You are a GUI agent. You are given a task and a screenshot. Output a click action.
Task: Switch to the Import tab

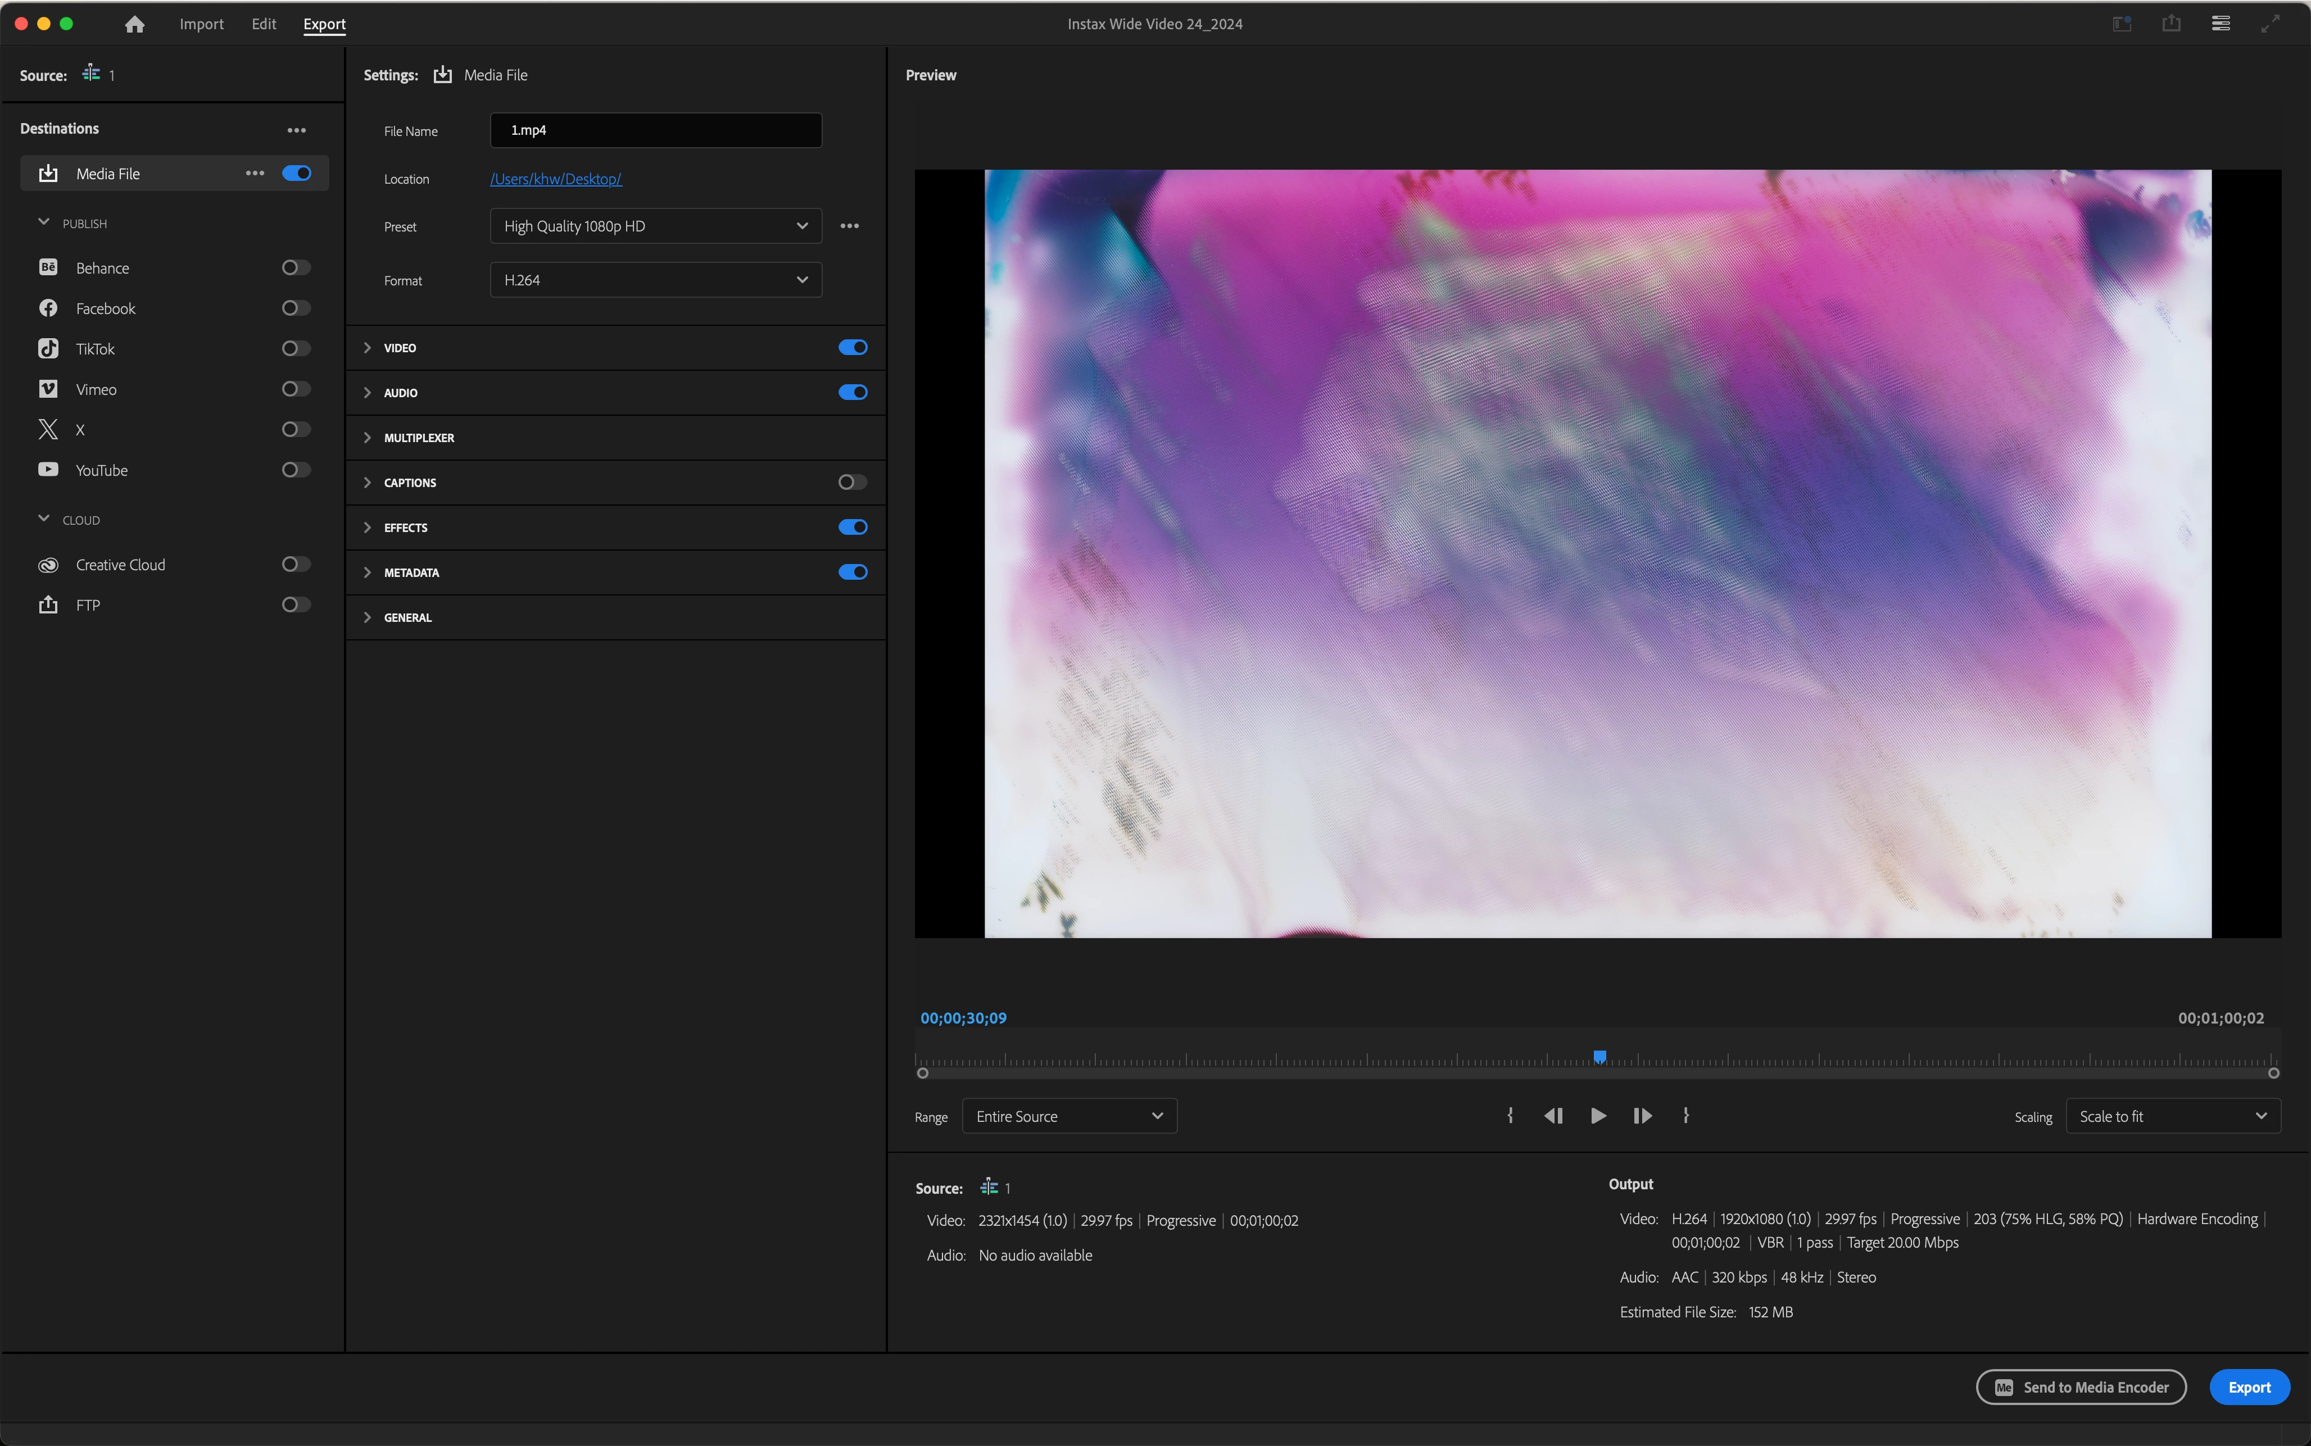[x=201, y=24]
